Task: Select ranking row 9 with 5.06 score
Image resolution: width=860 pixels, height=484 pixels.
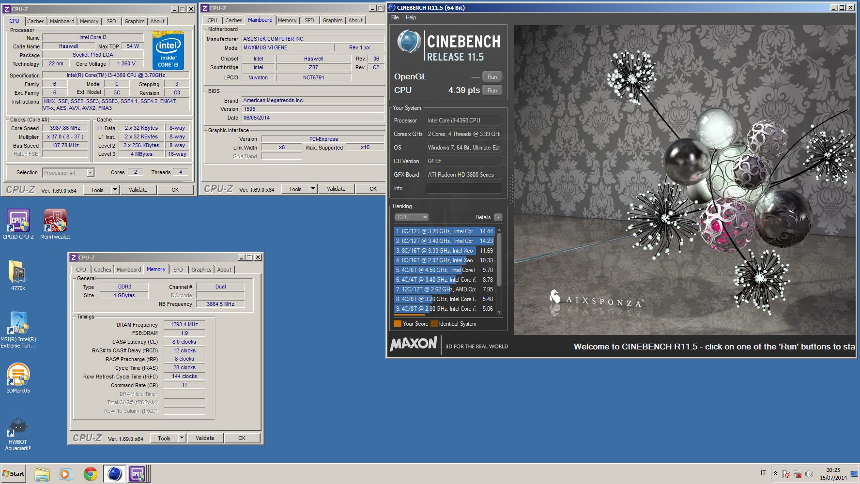Action: pyautogui.click(x=445, y=309)
